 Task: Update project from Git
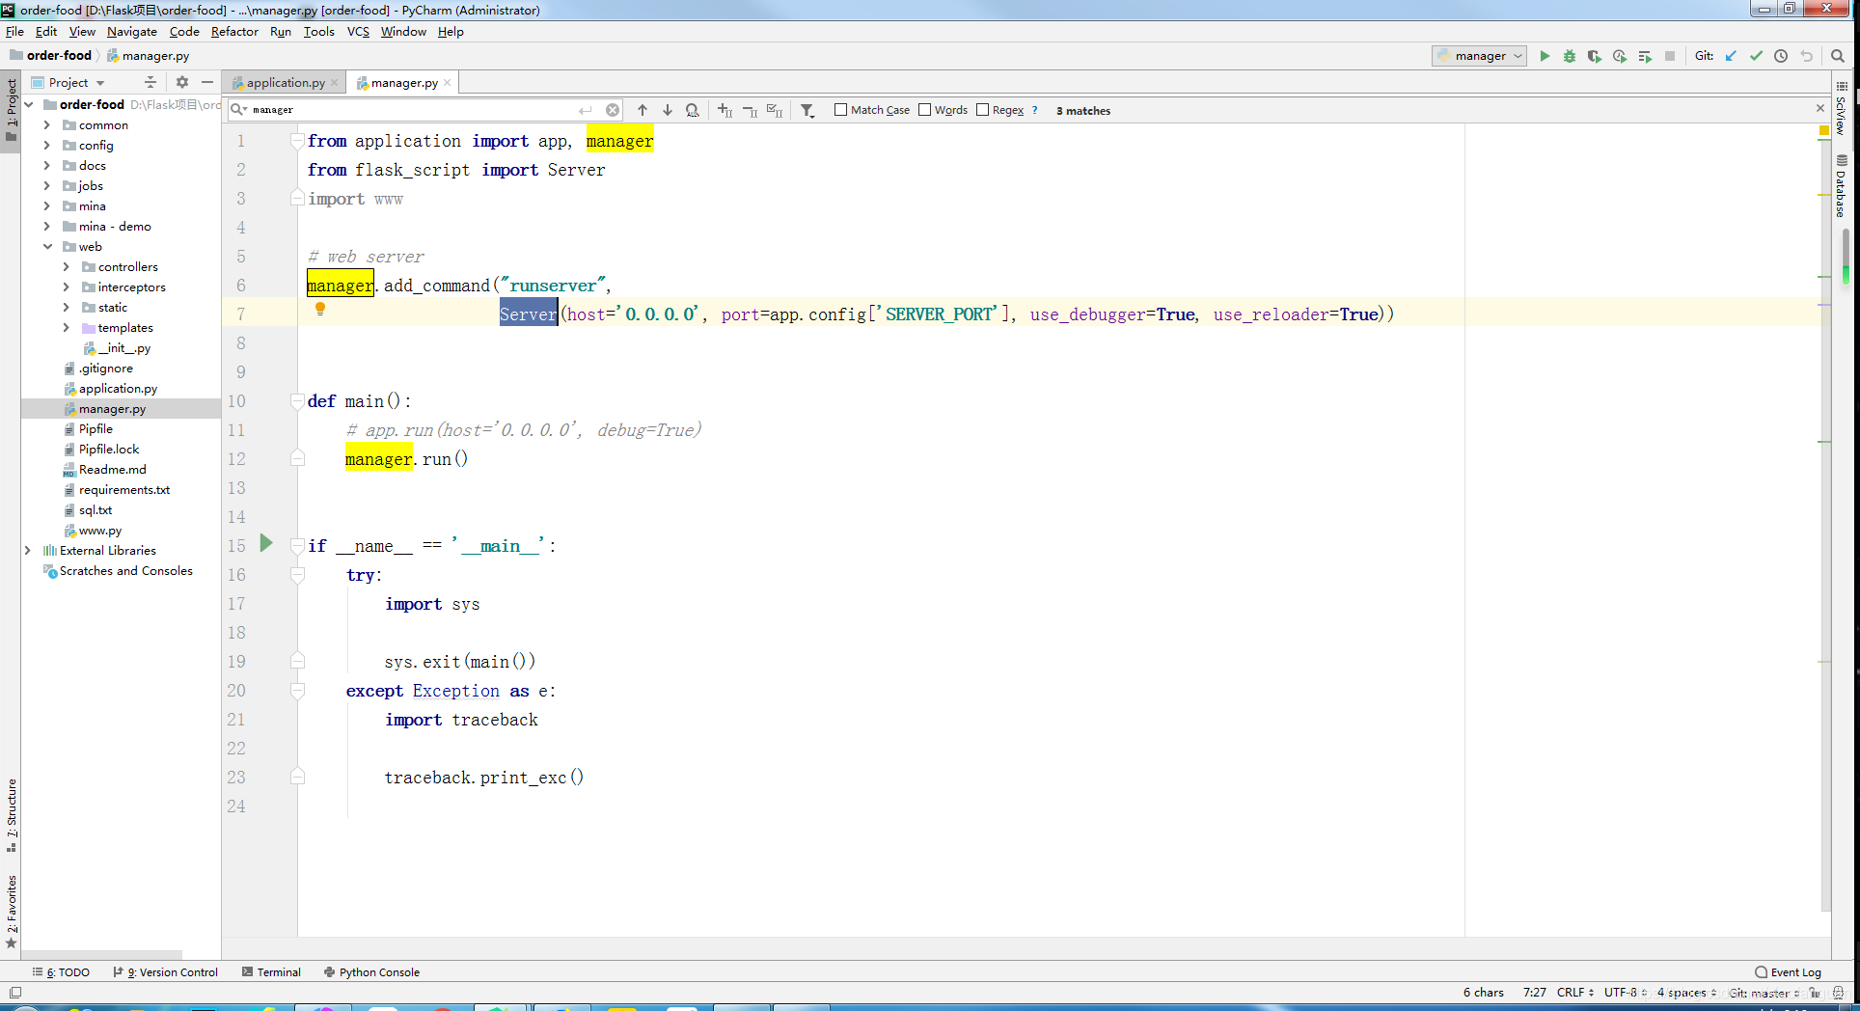coord(1731,56)
